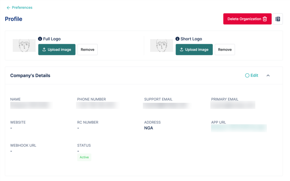Click the Active status badge
Image resolution: width=290 pixels, height=181 pixels.
(84, 157)
